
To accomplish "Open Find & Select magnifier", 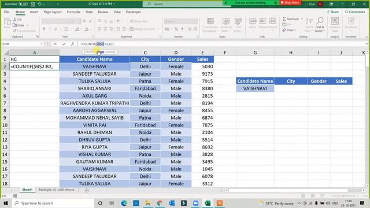I will [320, 25].
